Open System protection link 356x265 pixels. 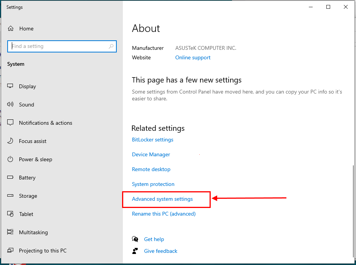pos(153,184)
